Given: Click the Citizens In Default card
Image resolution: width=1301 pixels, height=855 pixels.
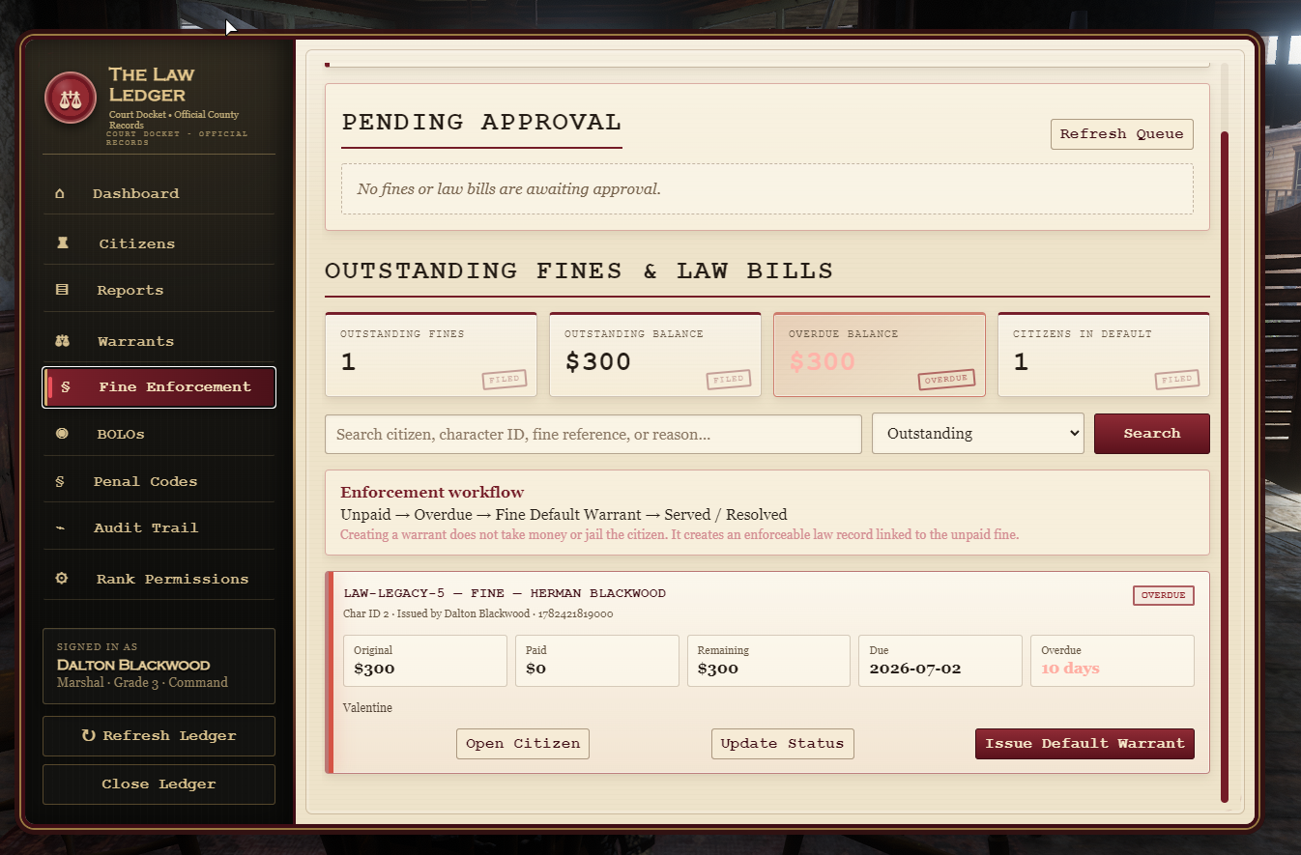Looking at the screenshot, I should click(1104, 355).
